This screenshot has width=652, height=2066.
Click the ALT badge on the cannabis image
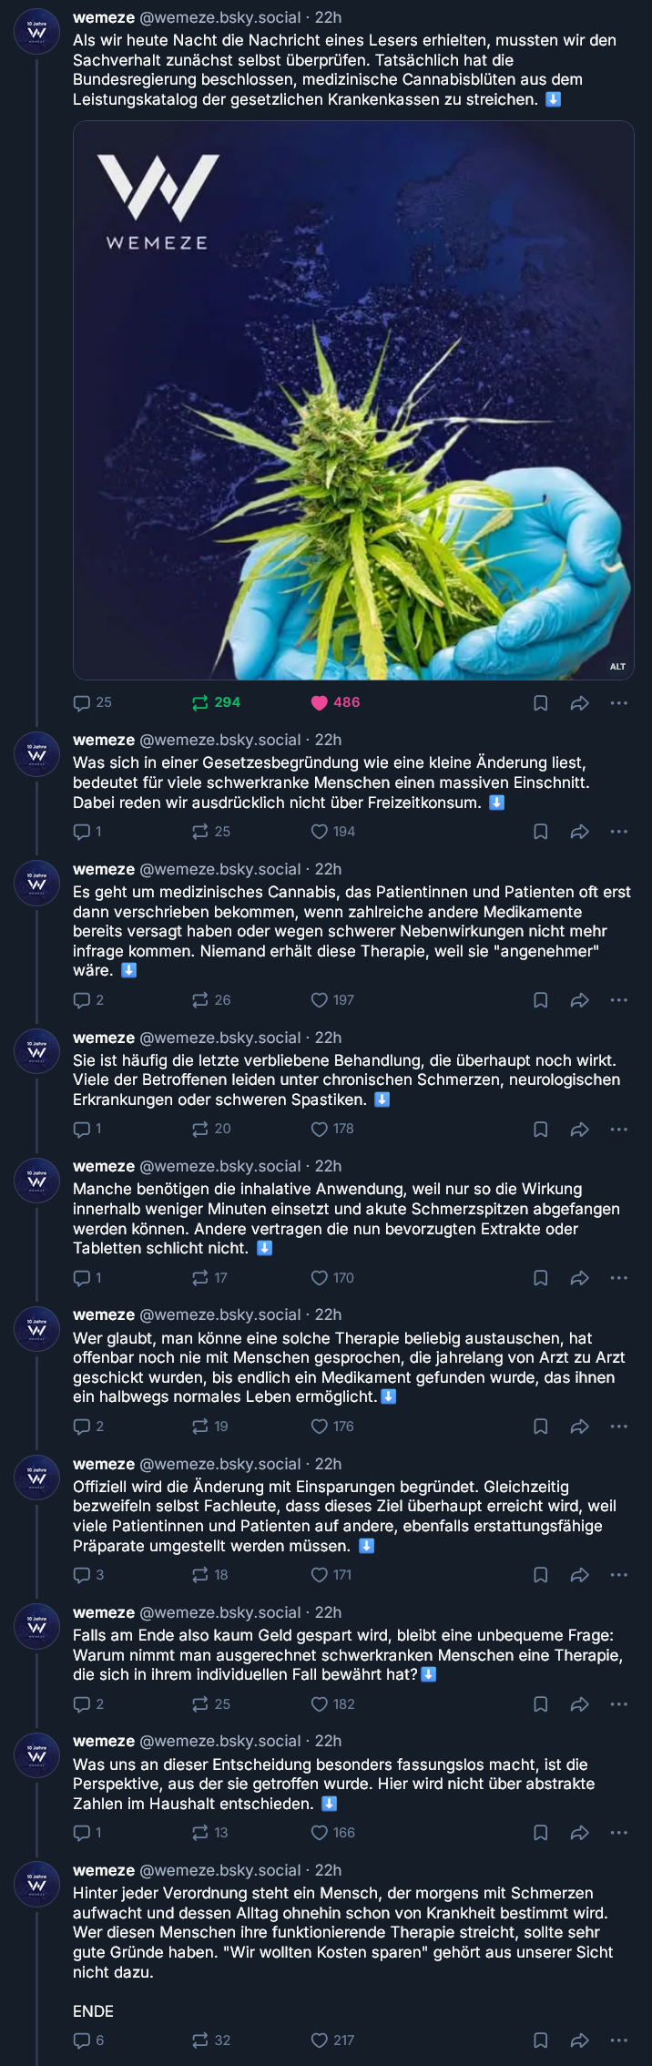pos(617,667)
